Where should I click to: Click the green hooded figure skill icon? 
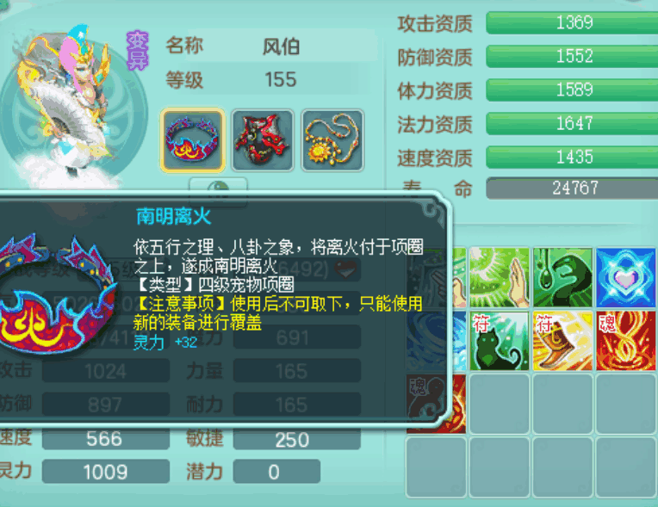pyautogui.click(x=562, y=277)
